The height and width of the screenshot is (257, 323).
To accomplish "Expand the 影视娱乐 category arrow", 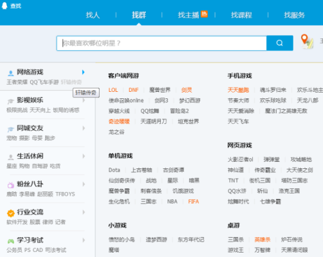I will click(84, 100).
